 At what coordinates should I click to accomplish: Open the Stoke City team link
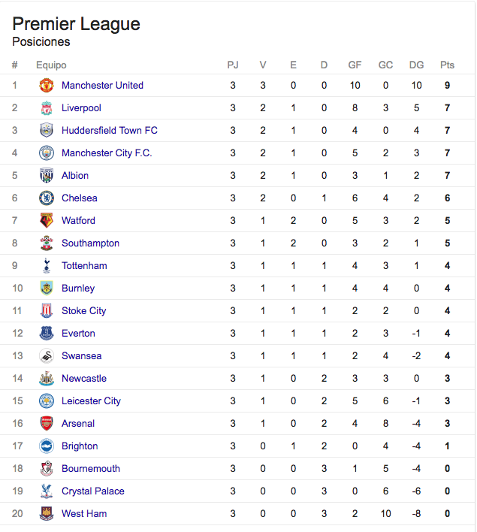click(84, 311)
